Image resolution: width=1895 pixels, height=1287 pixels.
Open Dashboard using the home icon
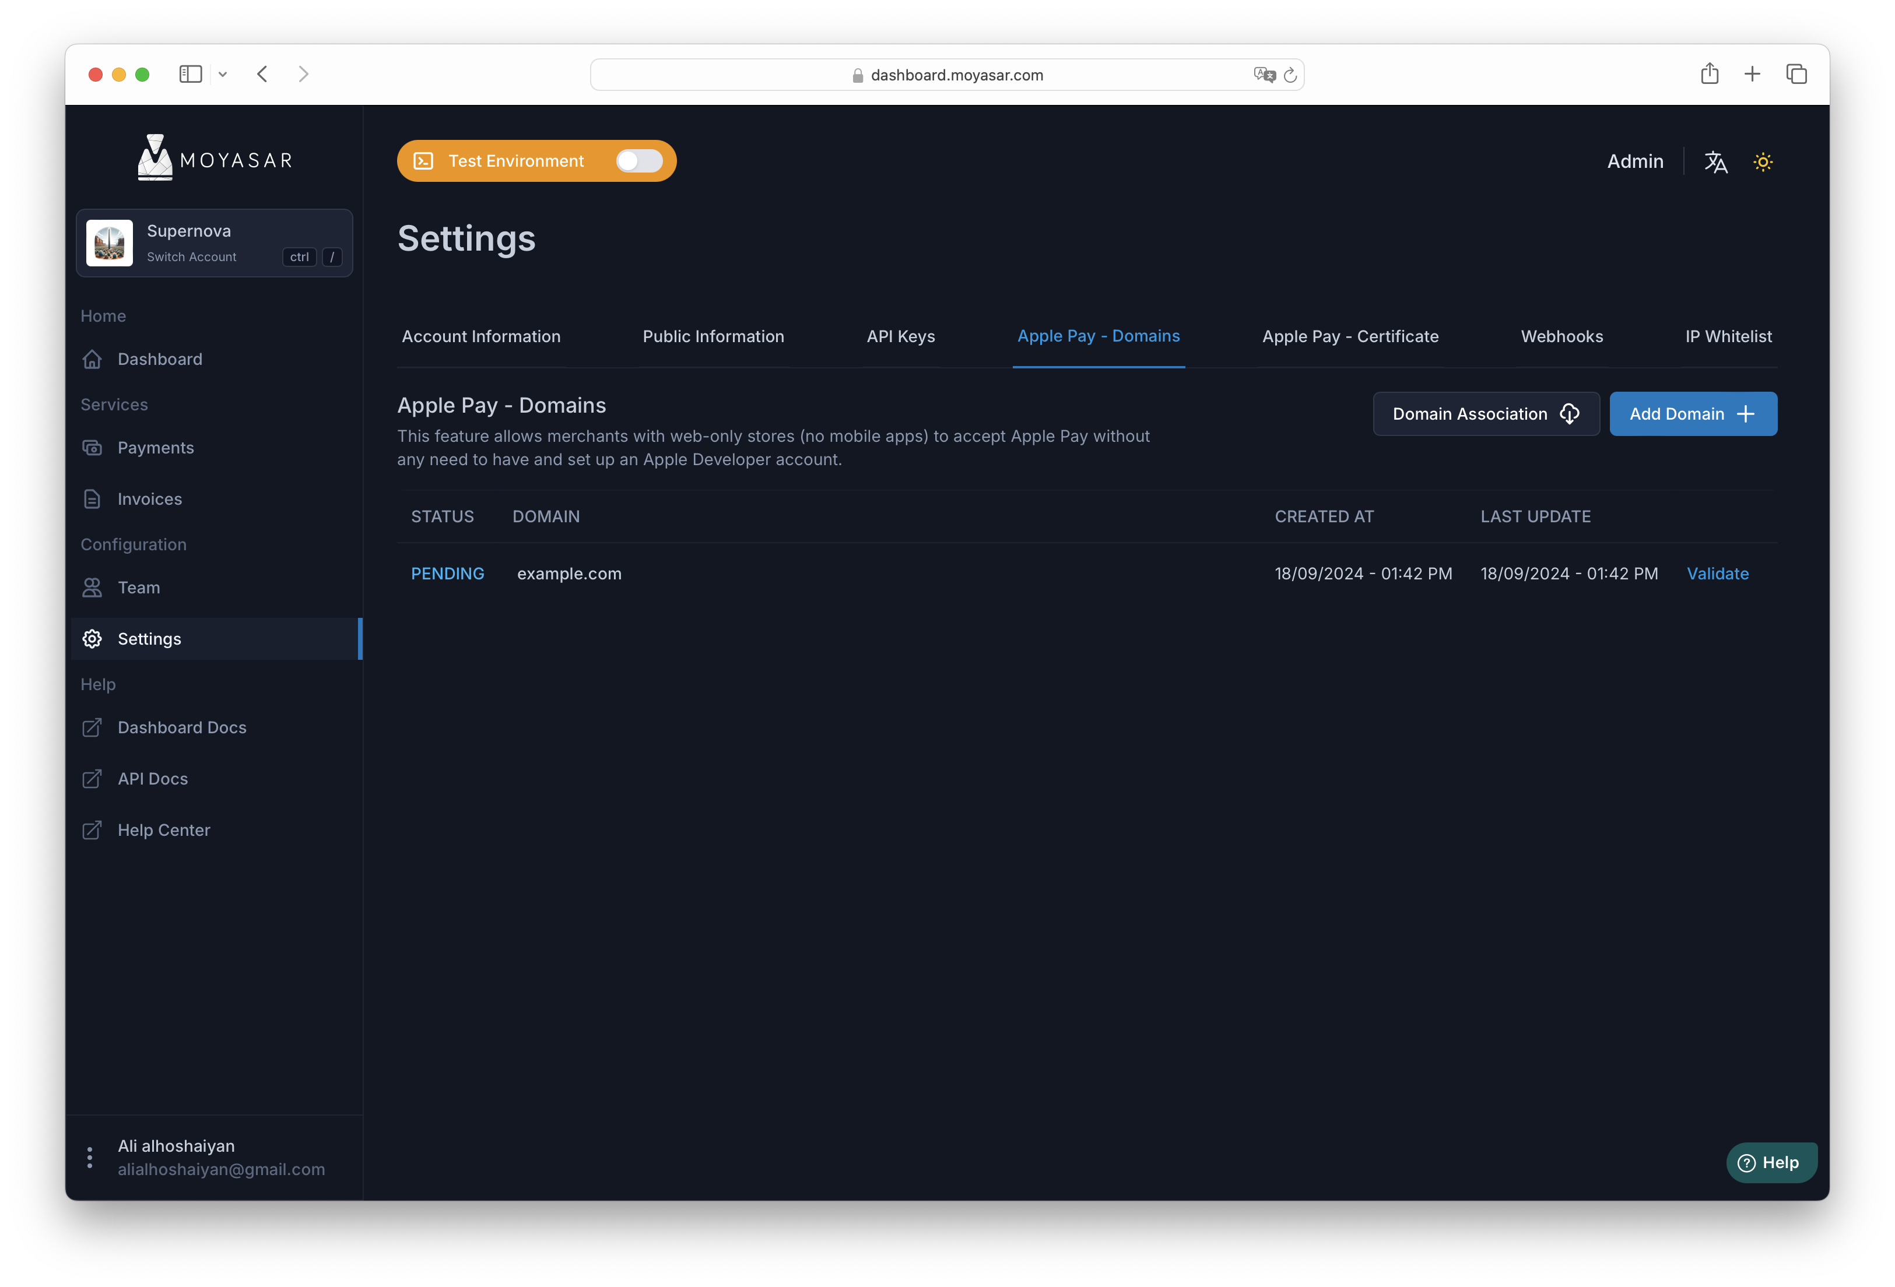[92, 358]
